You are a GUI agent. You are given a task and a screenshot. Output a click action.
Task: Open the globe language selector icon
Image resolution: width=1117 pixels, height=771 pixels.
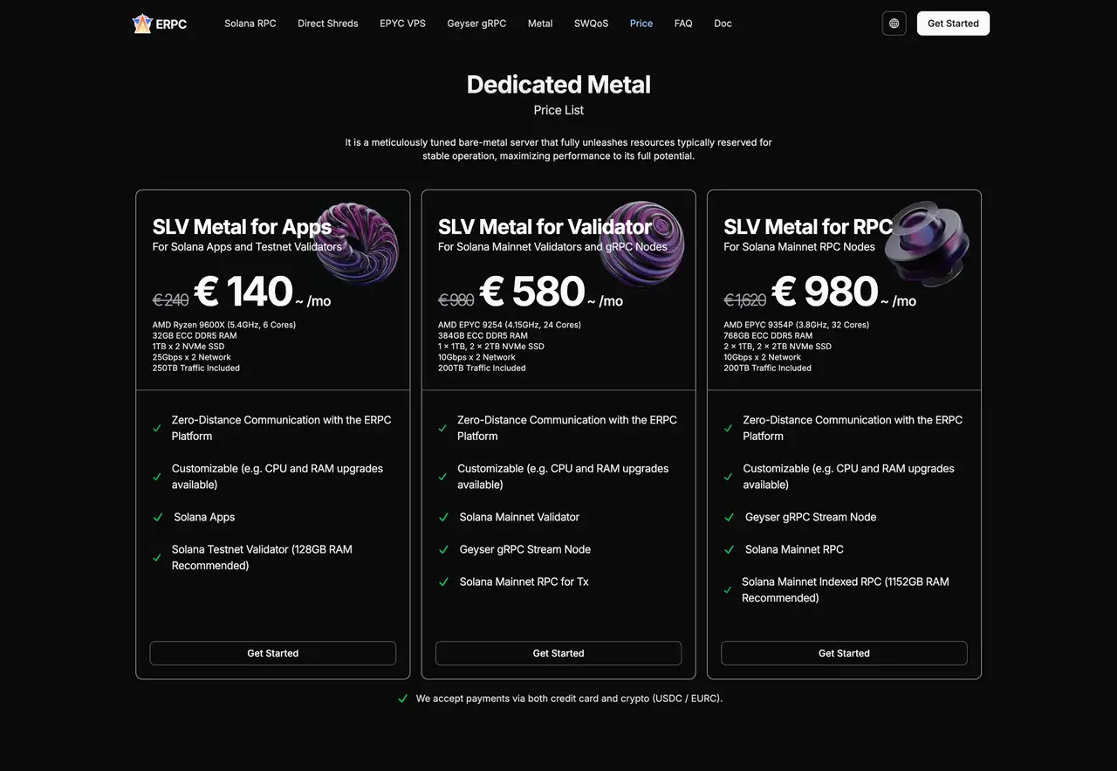click(894, 24)
